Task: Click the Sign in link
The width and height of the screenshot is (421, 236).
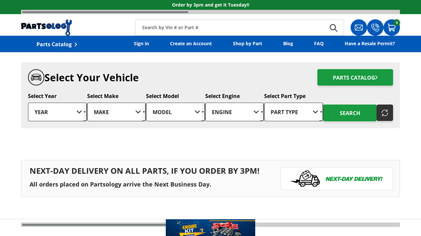Action: 141,44
